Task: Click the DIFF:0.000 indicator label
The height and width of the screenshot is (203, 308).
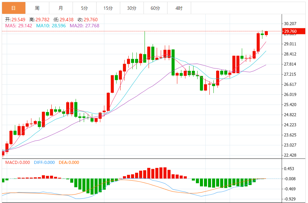Action: coord(44,163)
